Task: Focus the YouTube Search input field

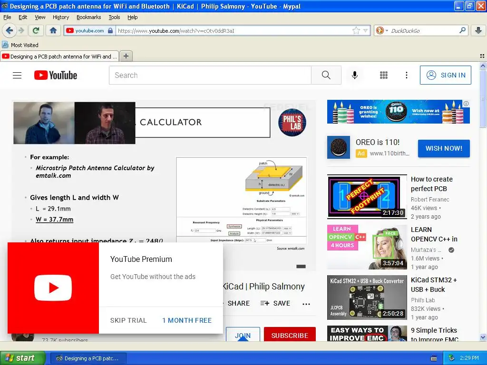Action: point(210,75)
